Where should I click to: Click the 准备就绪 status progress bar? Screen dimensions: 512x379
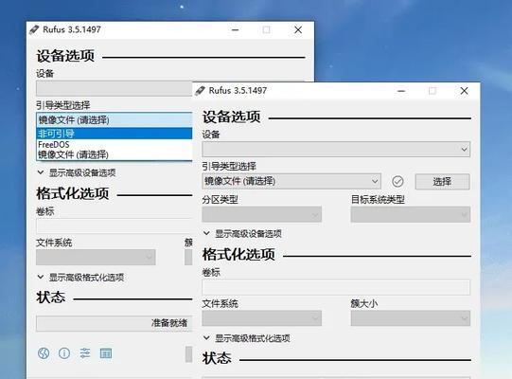pos(115,323)
